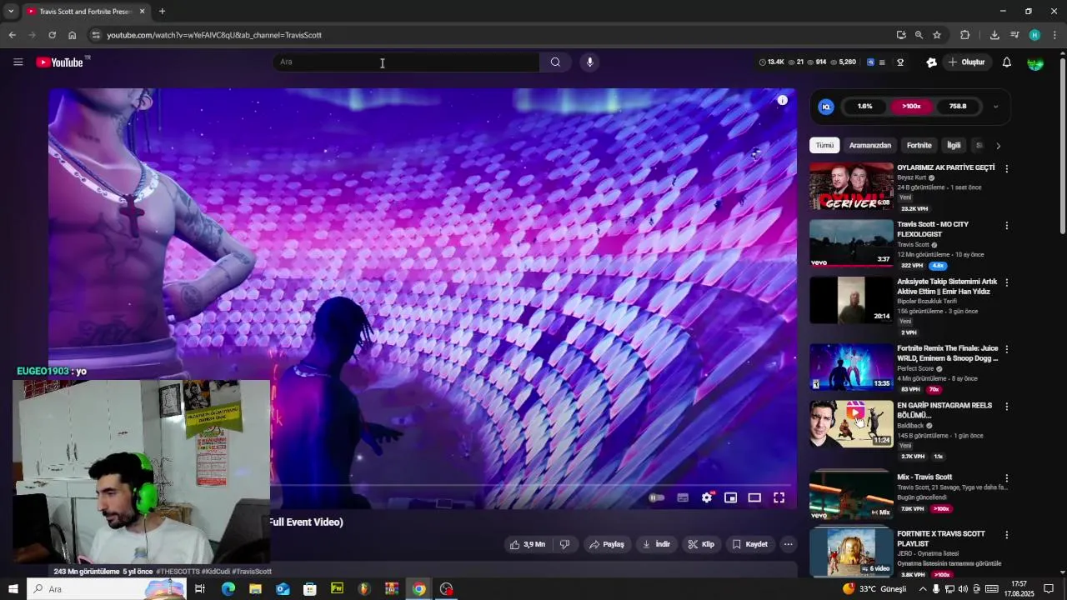Screen dimensions: 1067x600
Task: Open a new Chrome tab
Action: point(162,12)
